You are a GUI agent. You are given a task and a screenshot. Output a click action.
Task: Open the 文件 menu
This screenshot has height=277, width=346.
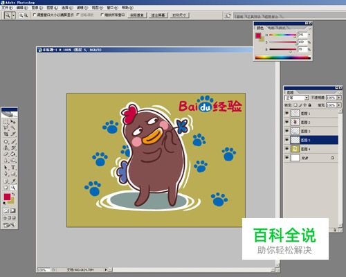point(8,8)
